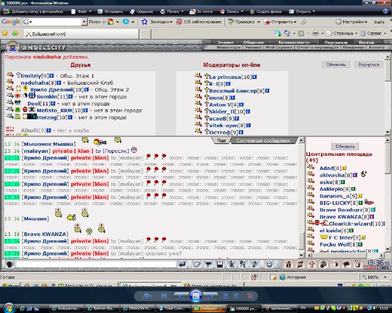Switch to Системные сообщения tab
Screen dimensions: 392x313
(263, 141)
